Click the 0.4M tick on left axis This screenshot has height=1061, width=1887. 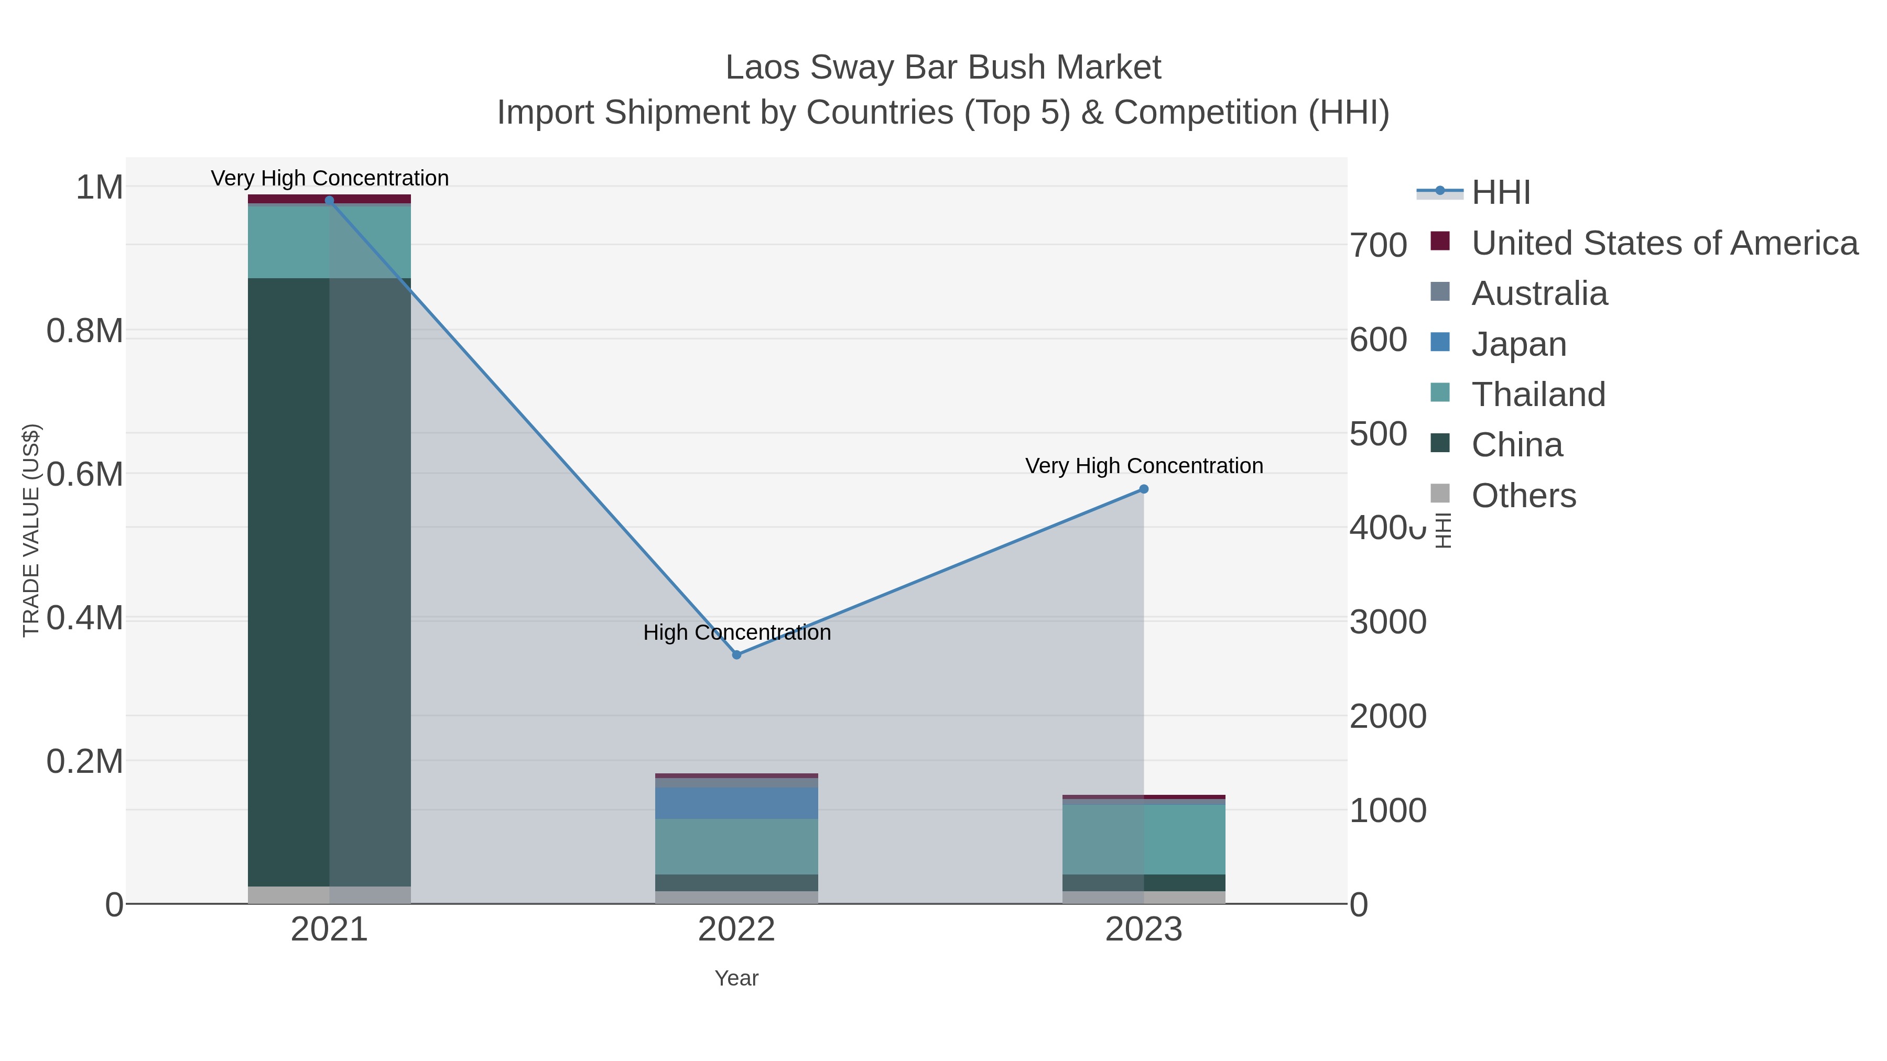tap(85, 618)
